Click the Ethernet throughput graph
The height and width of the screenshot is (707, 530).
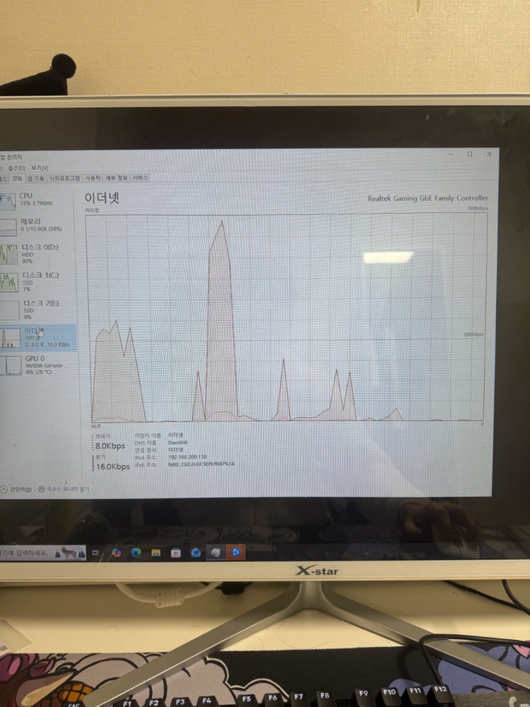point(287,318)
